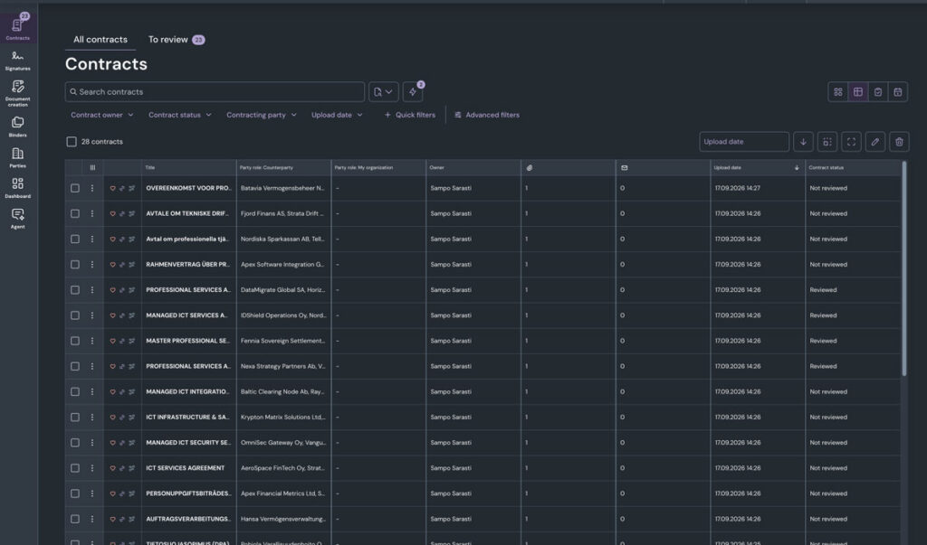Switch to the card grid view
The height and width of the screenshot is (545, 927).
coord(837,91)
